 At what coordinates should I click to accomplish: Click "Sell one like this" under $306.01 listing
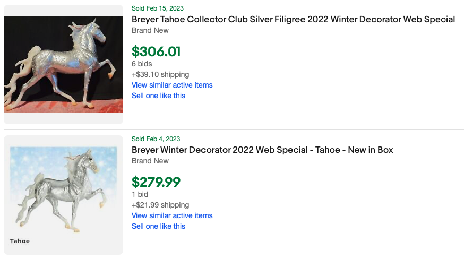(158, 96)
